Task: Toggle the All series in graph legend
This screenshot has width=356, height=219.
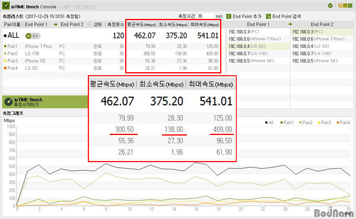Action: (x=269, y=123)
